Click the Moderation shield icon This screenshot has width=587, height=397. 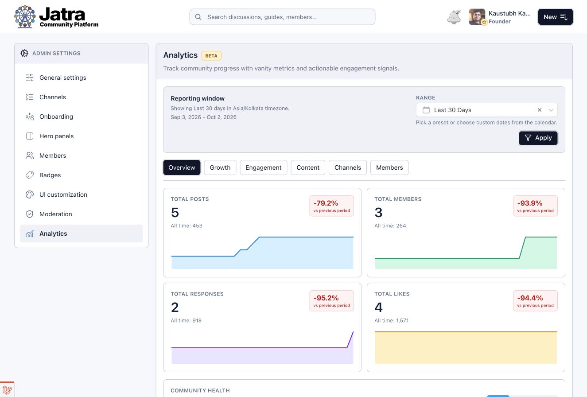30,214
